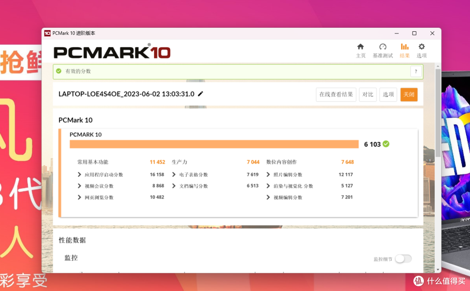
Task: Click 在线查看结果 button
Action: click(336, 95)
